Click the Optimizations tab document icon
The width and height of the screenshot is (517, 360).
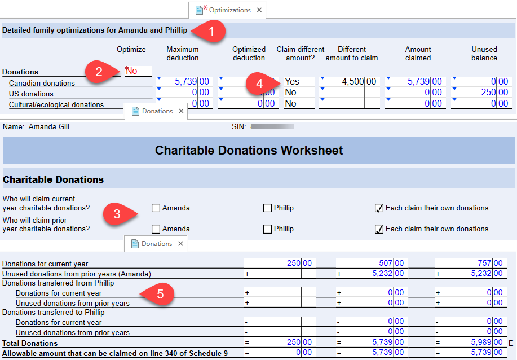pyautogui.click(x=199, y=10)
